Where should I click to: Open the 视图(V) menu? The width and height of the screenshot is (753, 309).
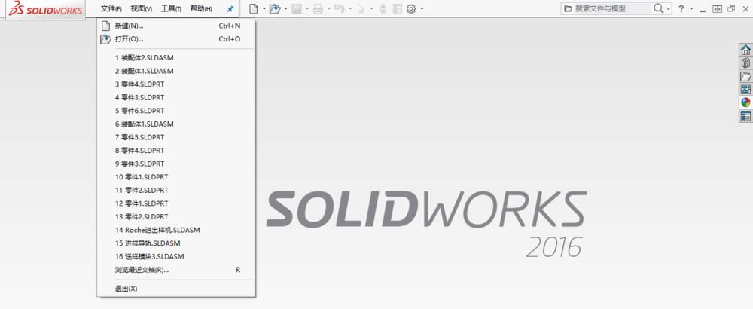pyautogui.click(x=142, y=8)
